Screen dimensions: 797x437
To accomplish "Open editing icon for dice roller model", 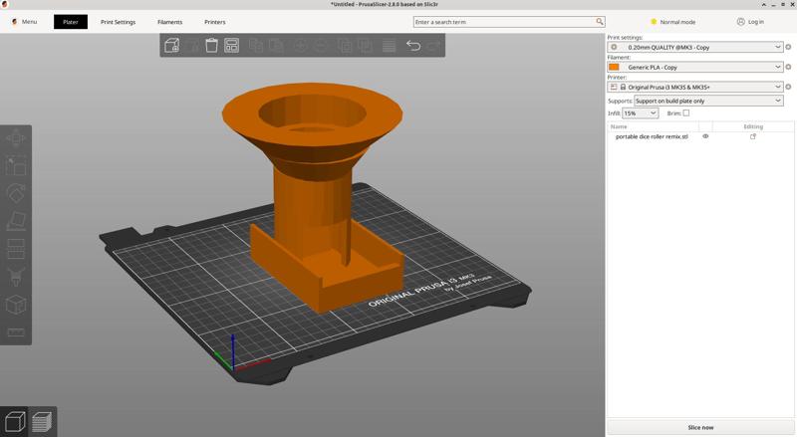I will 753,136.
